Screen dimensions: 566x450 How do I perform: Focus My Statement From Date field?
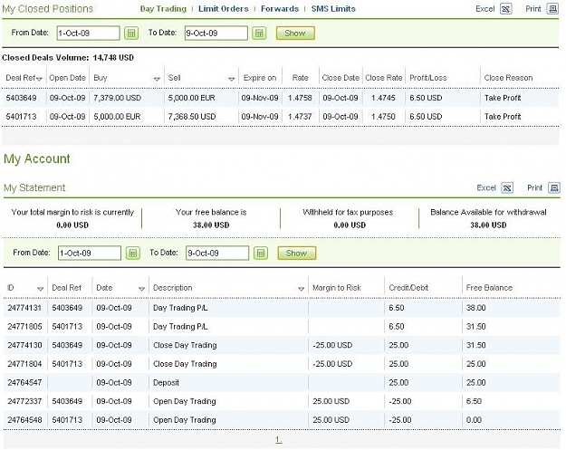click(x=90, y=253)
